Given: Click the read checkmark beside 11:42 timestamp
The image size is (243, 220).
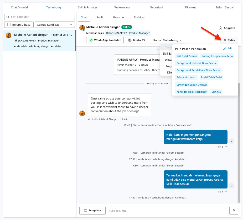Looking at the screenshot, I should pos(226,146).
